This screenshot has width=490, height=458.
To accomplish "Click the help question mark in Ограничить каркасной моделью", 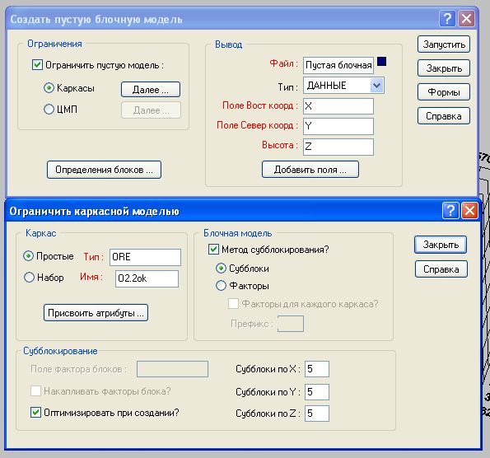I will (450, 210).
